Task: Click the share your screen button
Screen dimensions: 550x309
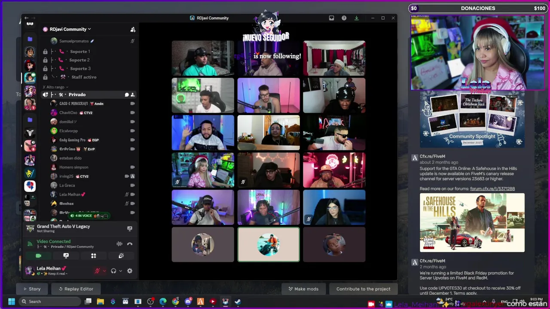Action: (66, 256)
